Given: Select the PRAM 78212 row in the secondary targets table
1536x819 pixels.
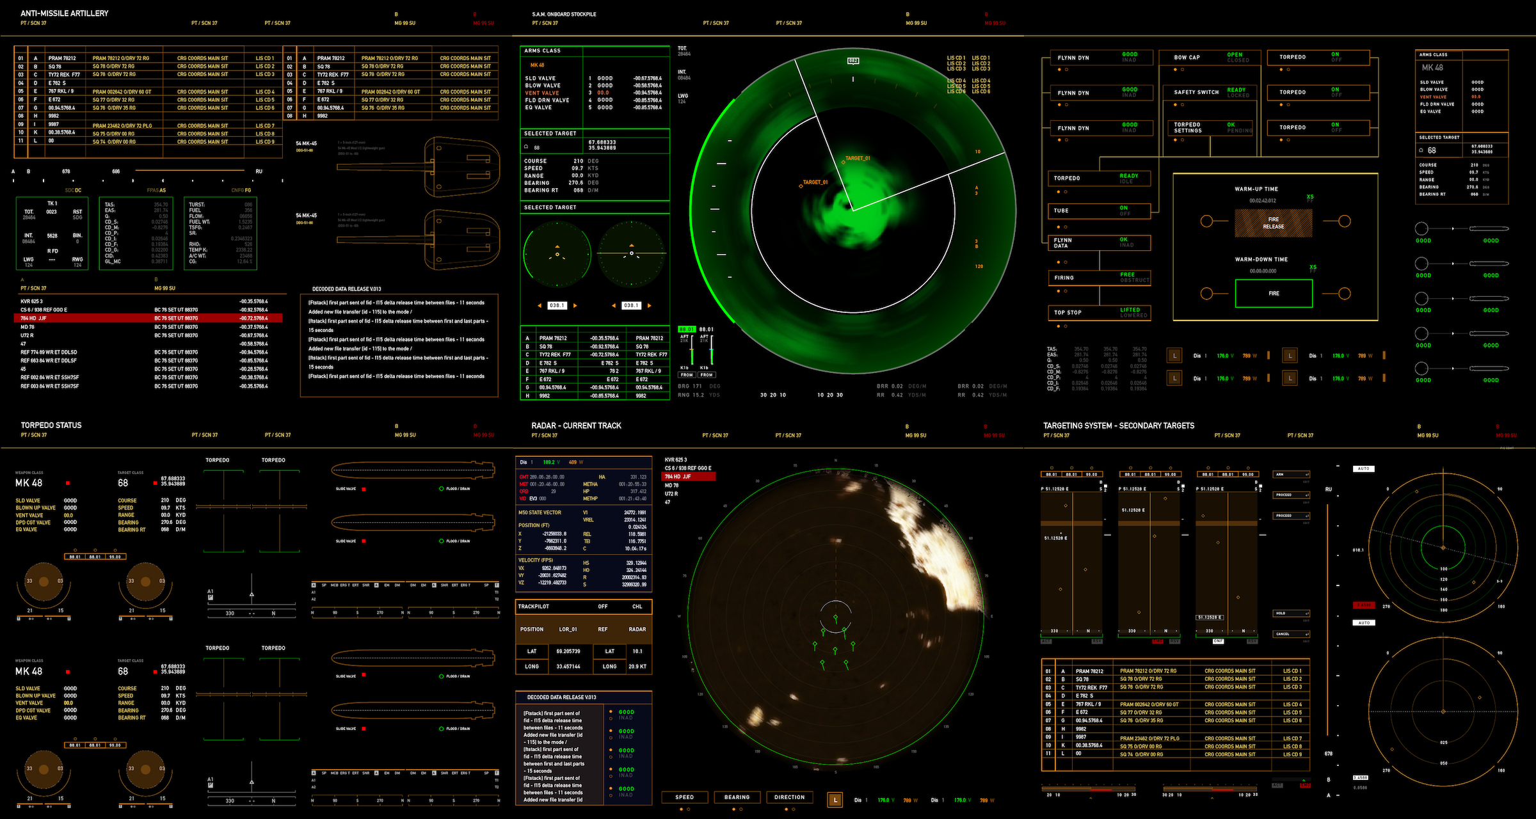Looking at the screenshot, I should click(1176, 671).
